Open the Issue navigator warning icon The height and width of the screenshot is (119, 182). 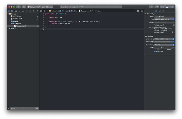[x=23, y=11]
